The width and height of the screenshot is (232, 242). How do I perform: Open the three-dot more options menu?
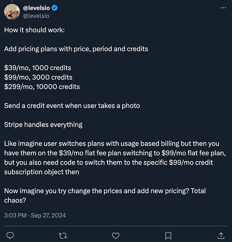coord(223,8)
